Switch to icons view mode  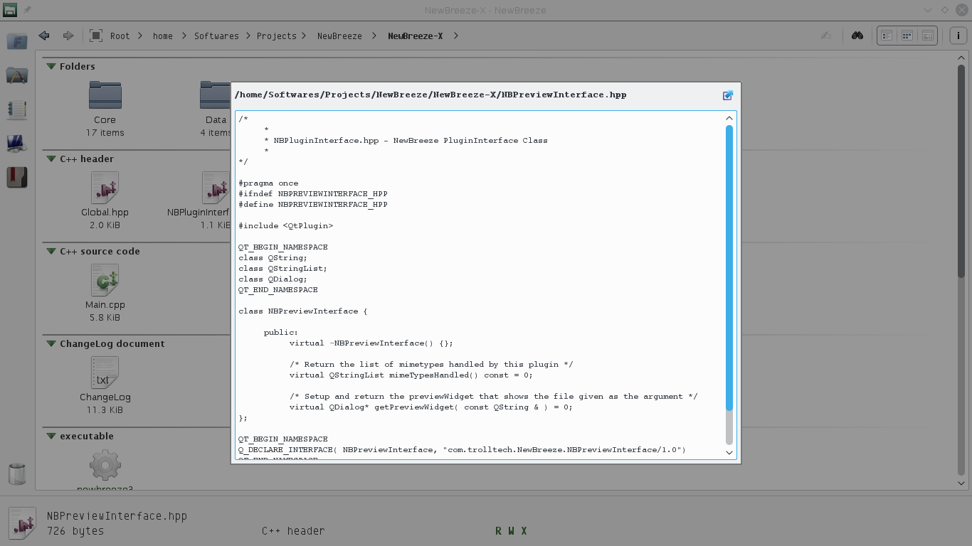pyautogui.click(x=907, y=36)
